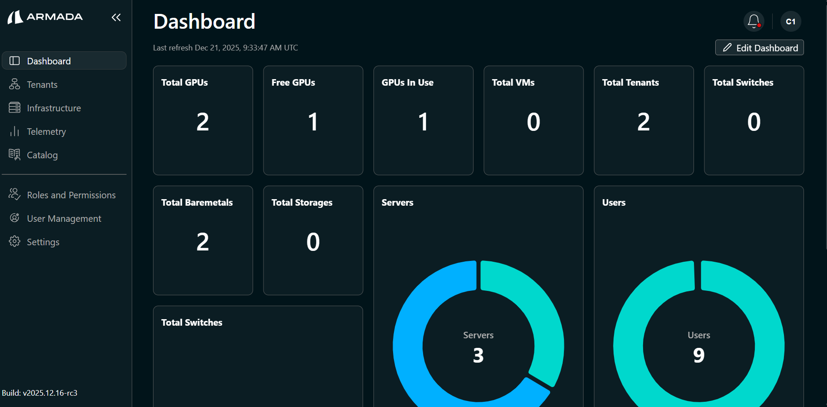
Task: Select the Roles and Permissions icon
Action: point(14,194)
